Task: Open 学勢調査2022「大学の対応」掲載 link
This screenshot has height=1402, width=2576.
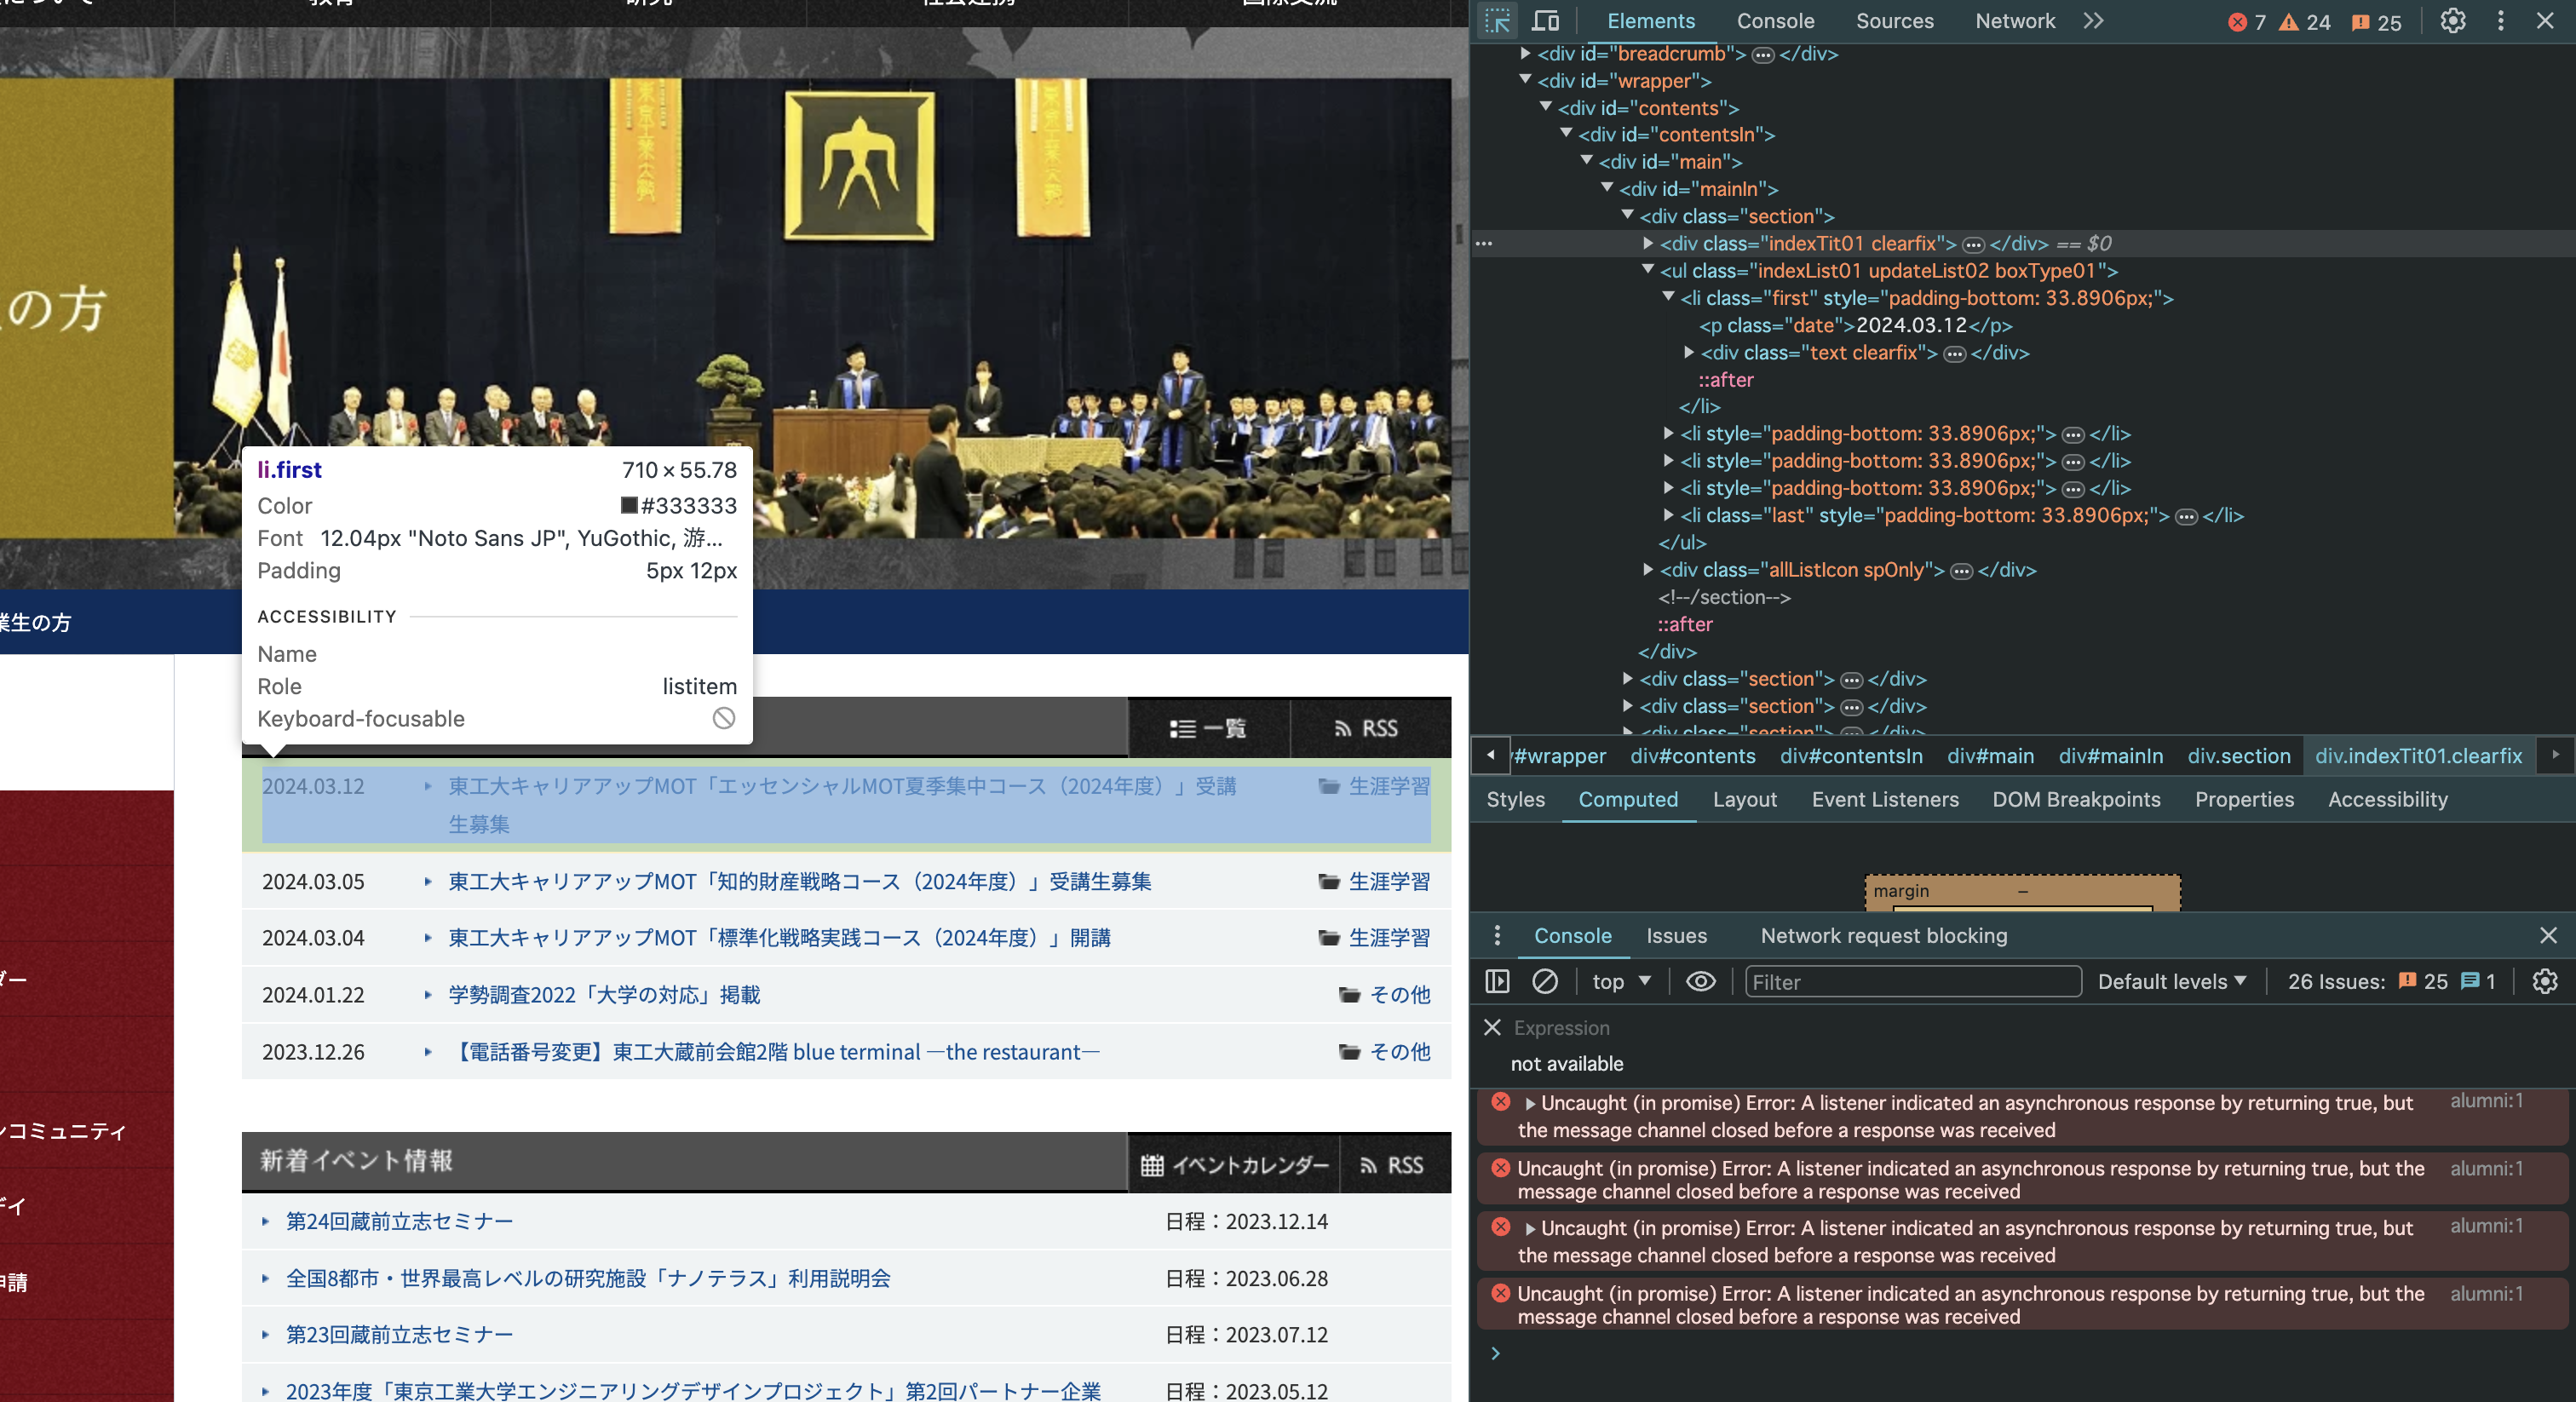Action: click(x=604, y=994)
